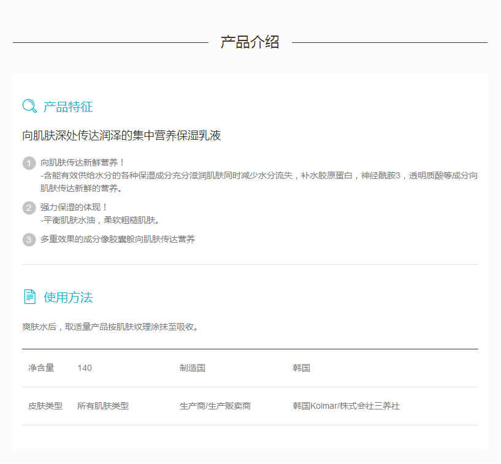Click the line -平衡肌肤水油，柔软粗糙肌肤。
501x464 pixels.
(100, 220)
